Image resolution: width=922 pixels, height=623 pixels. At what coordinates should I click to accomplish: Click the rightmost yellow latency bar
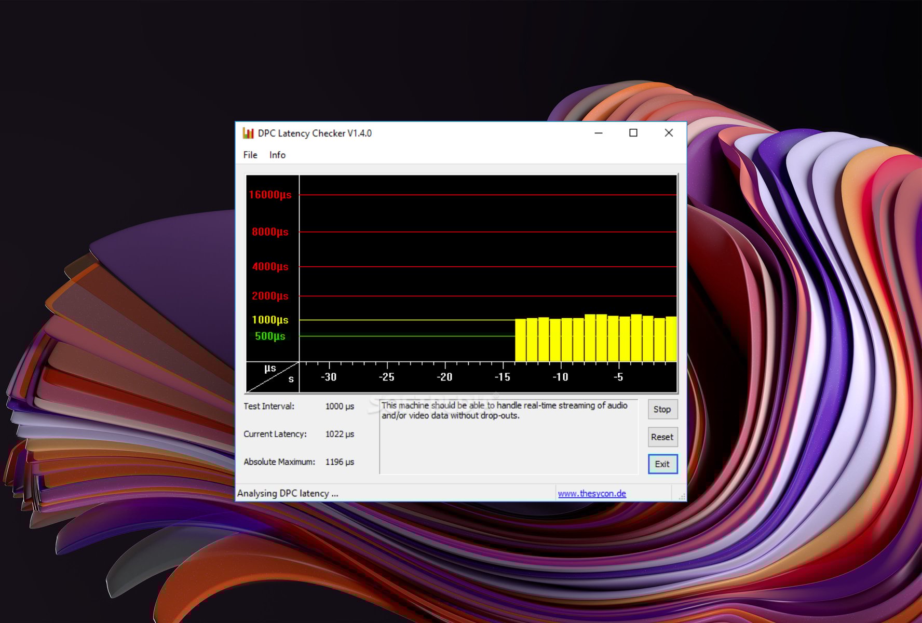pos(671,339)
